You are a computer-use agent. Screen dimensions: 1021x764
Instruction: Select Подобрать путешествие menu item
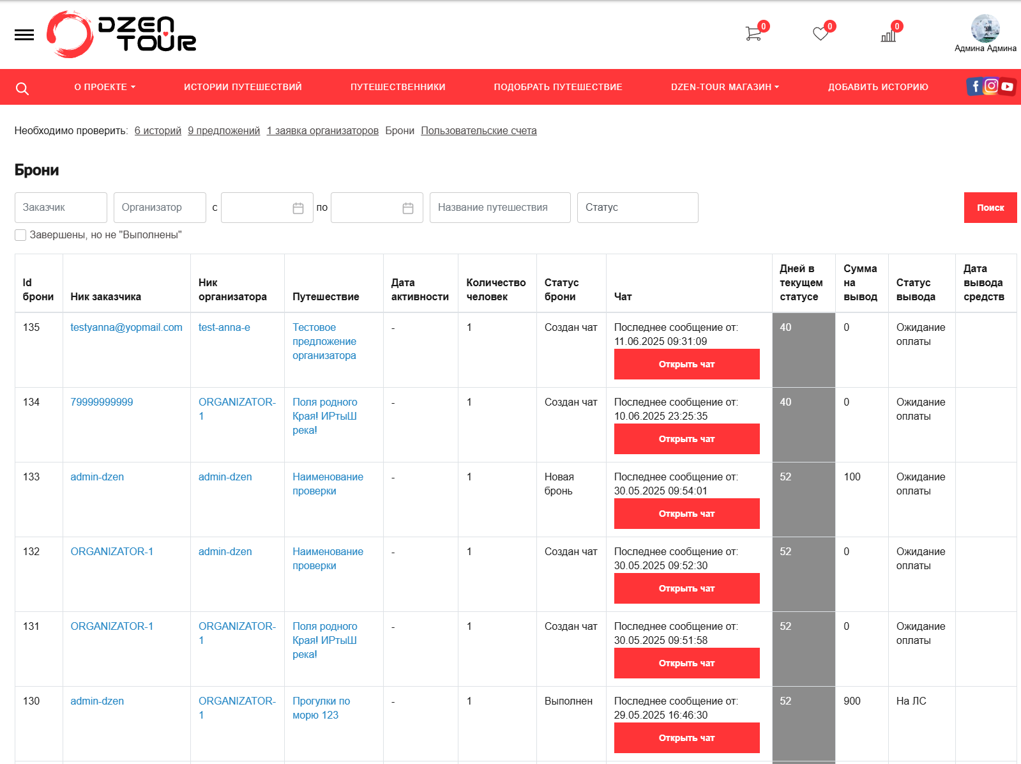point(558,87)
